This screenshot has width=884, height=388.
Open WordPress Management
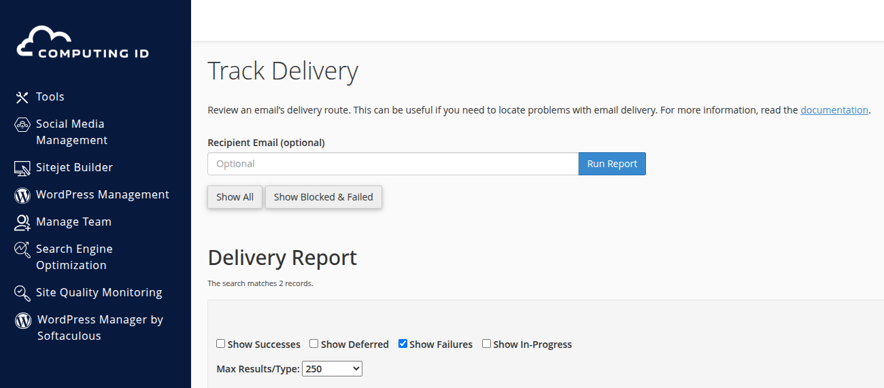pyautogui.click(x=103, y=194)
